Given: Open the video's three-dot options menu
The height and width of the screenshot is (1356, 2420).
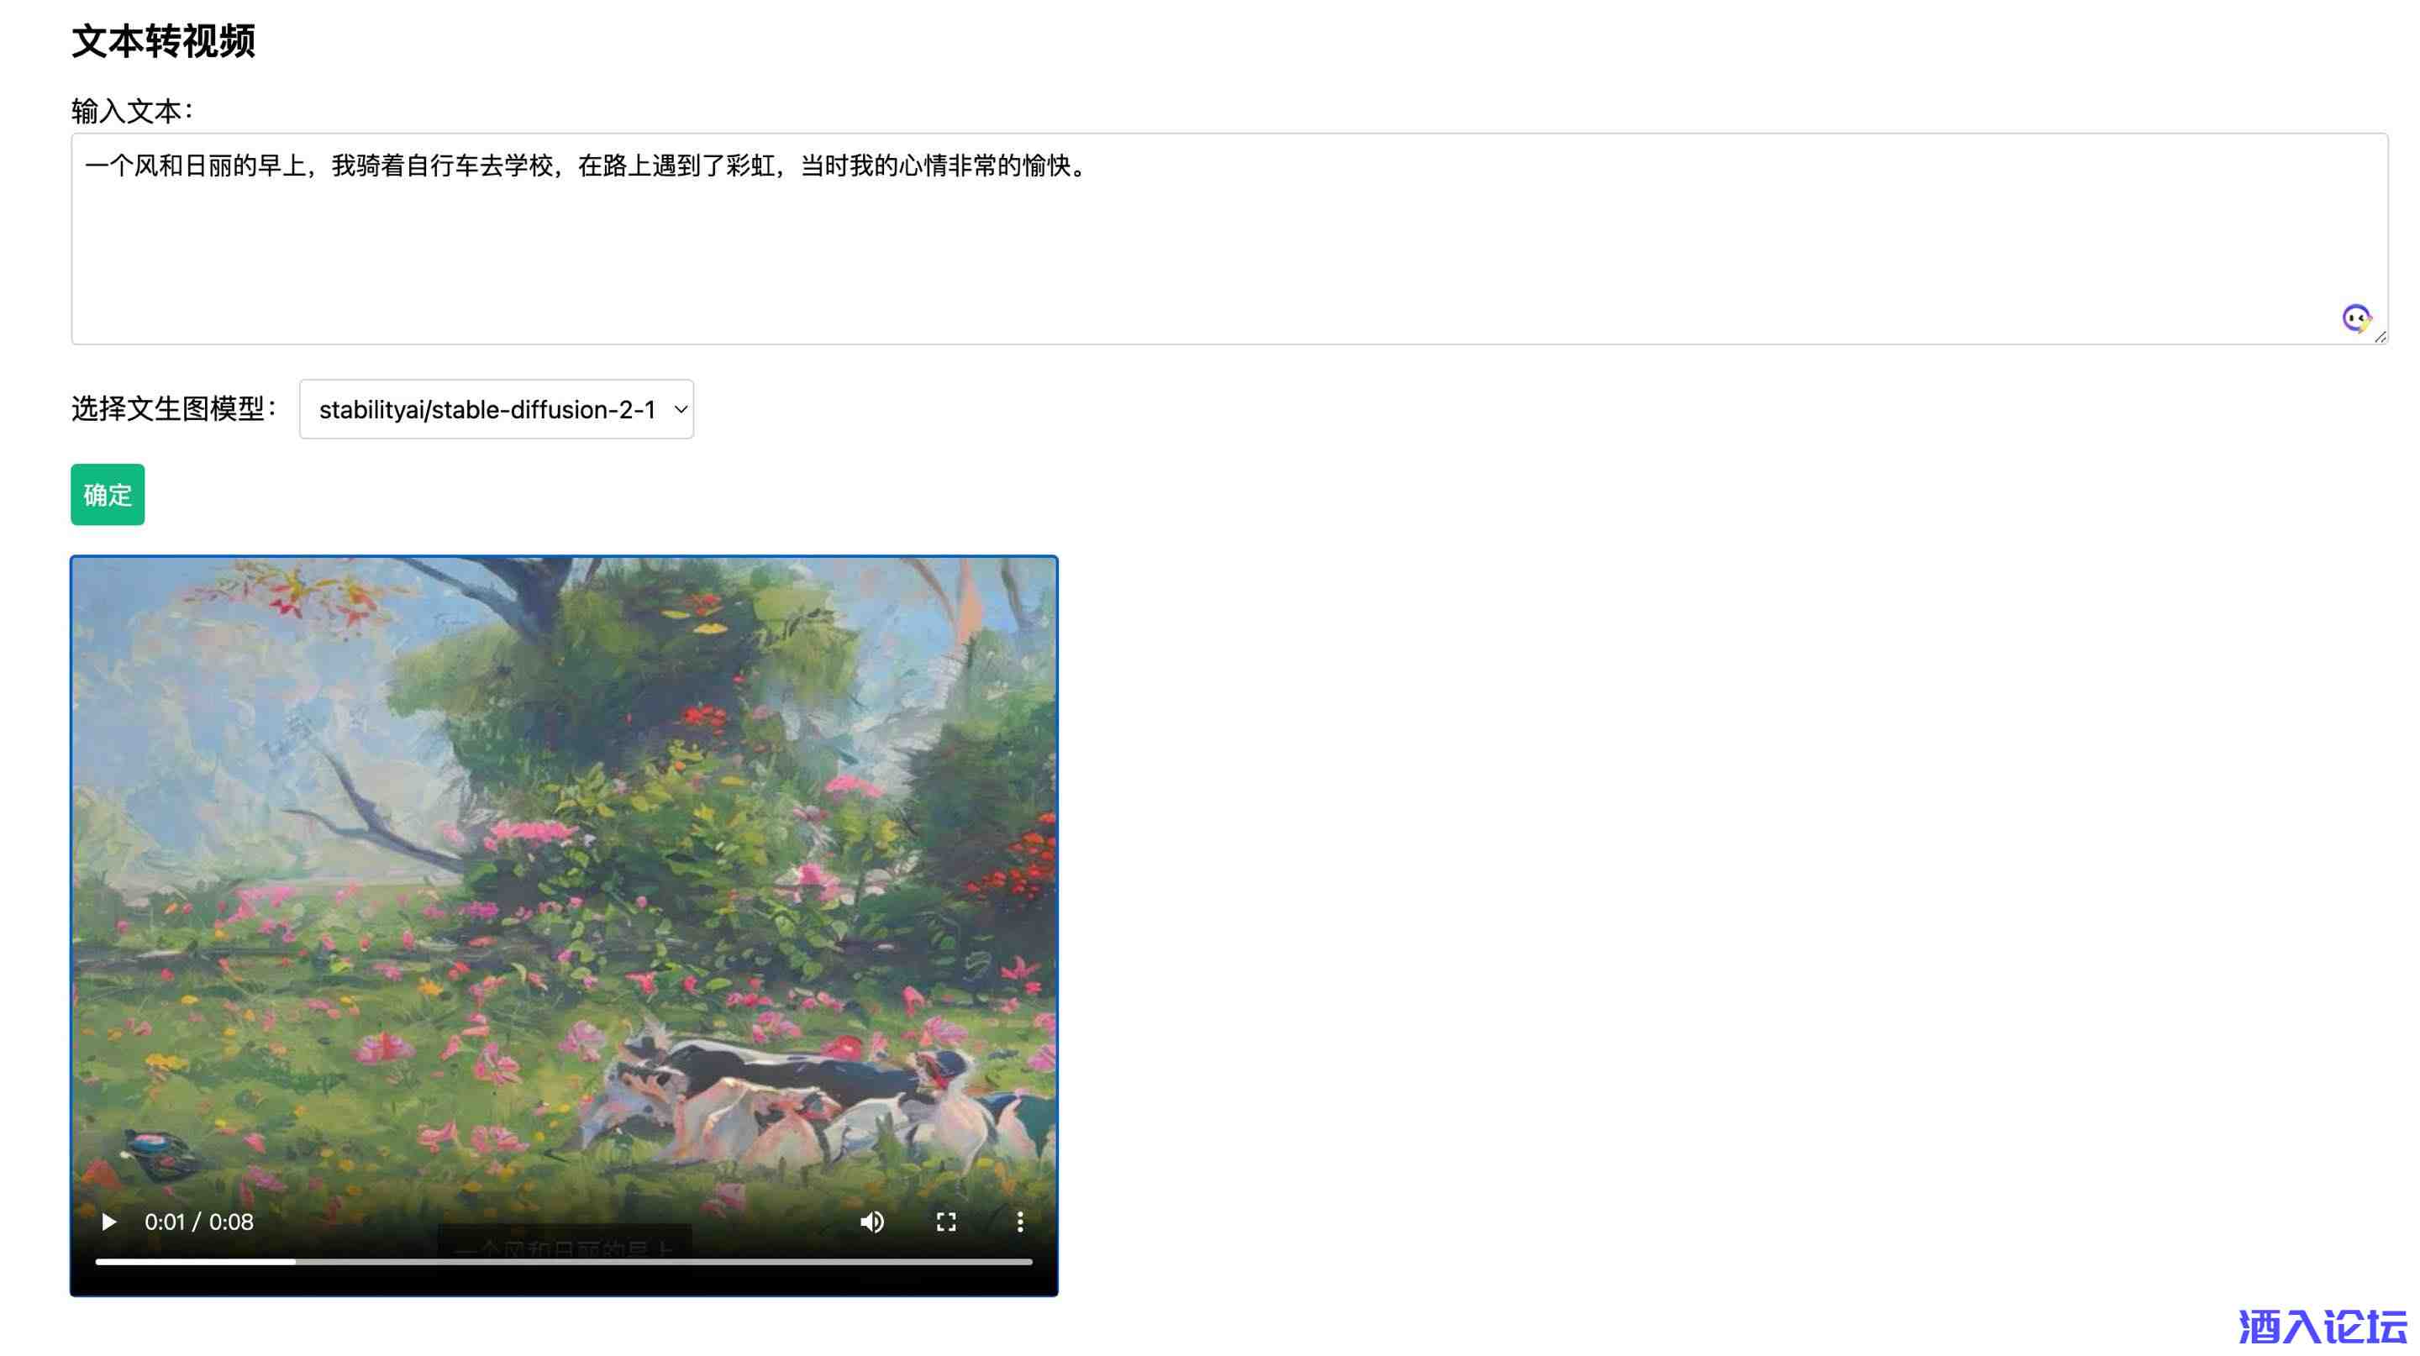Looking at the screenshot, I should click(1020, 1222).
